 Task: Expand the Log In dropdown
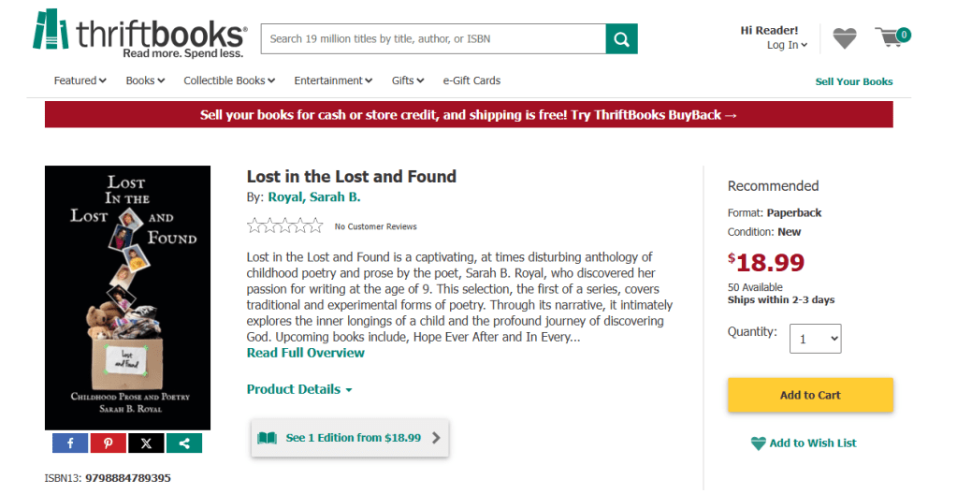(x=787, y=45)
